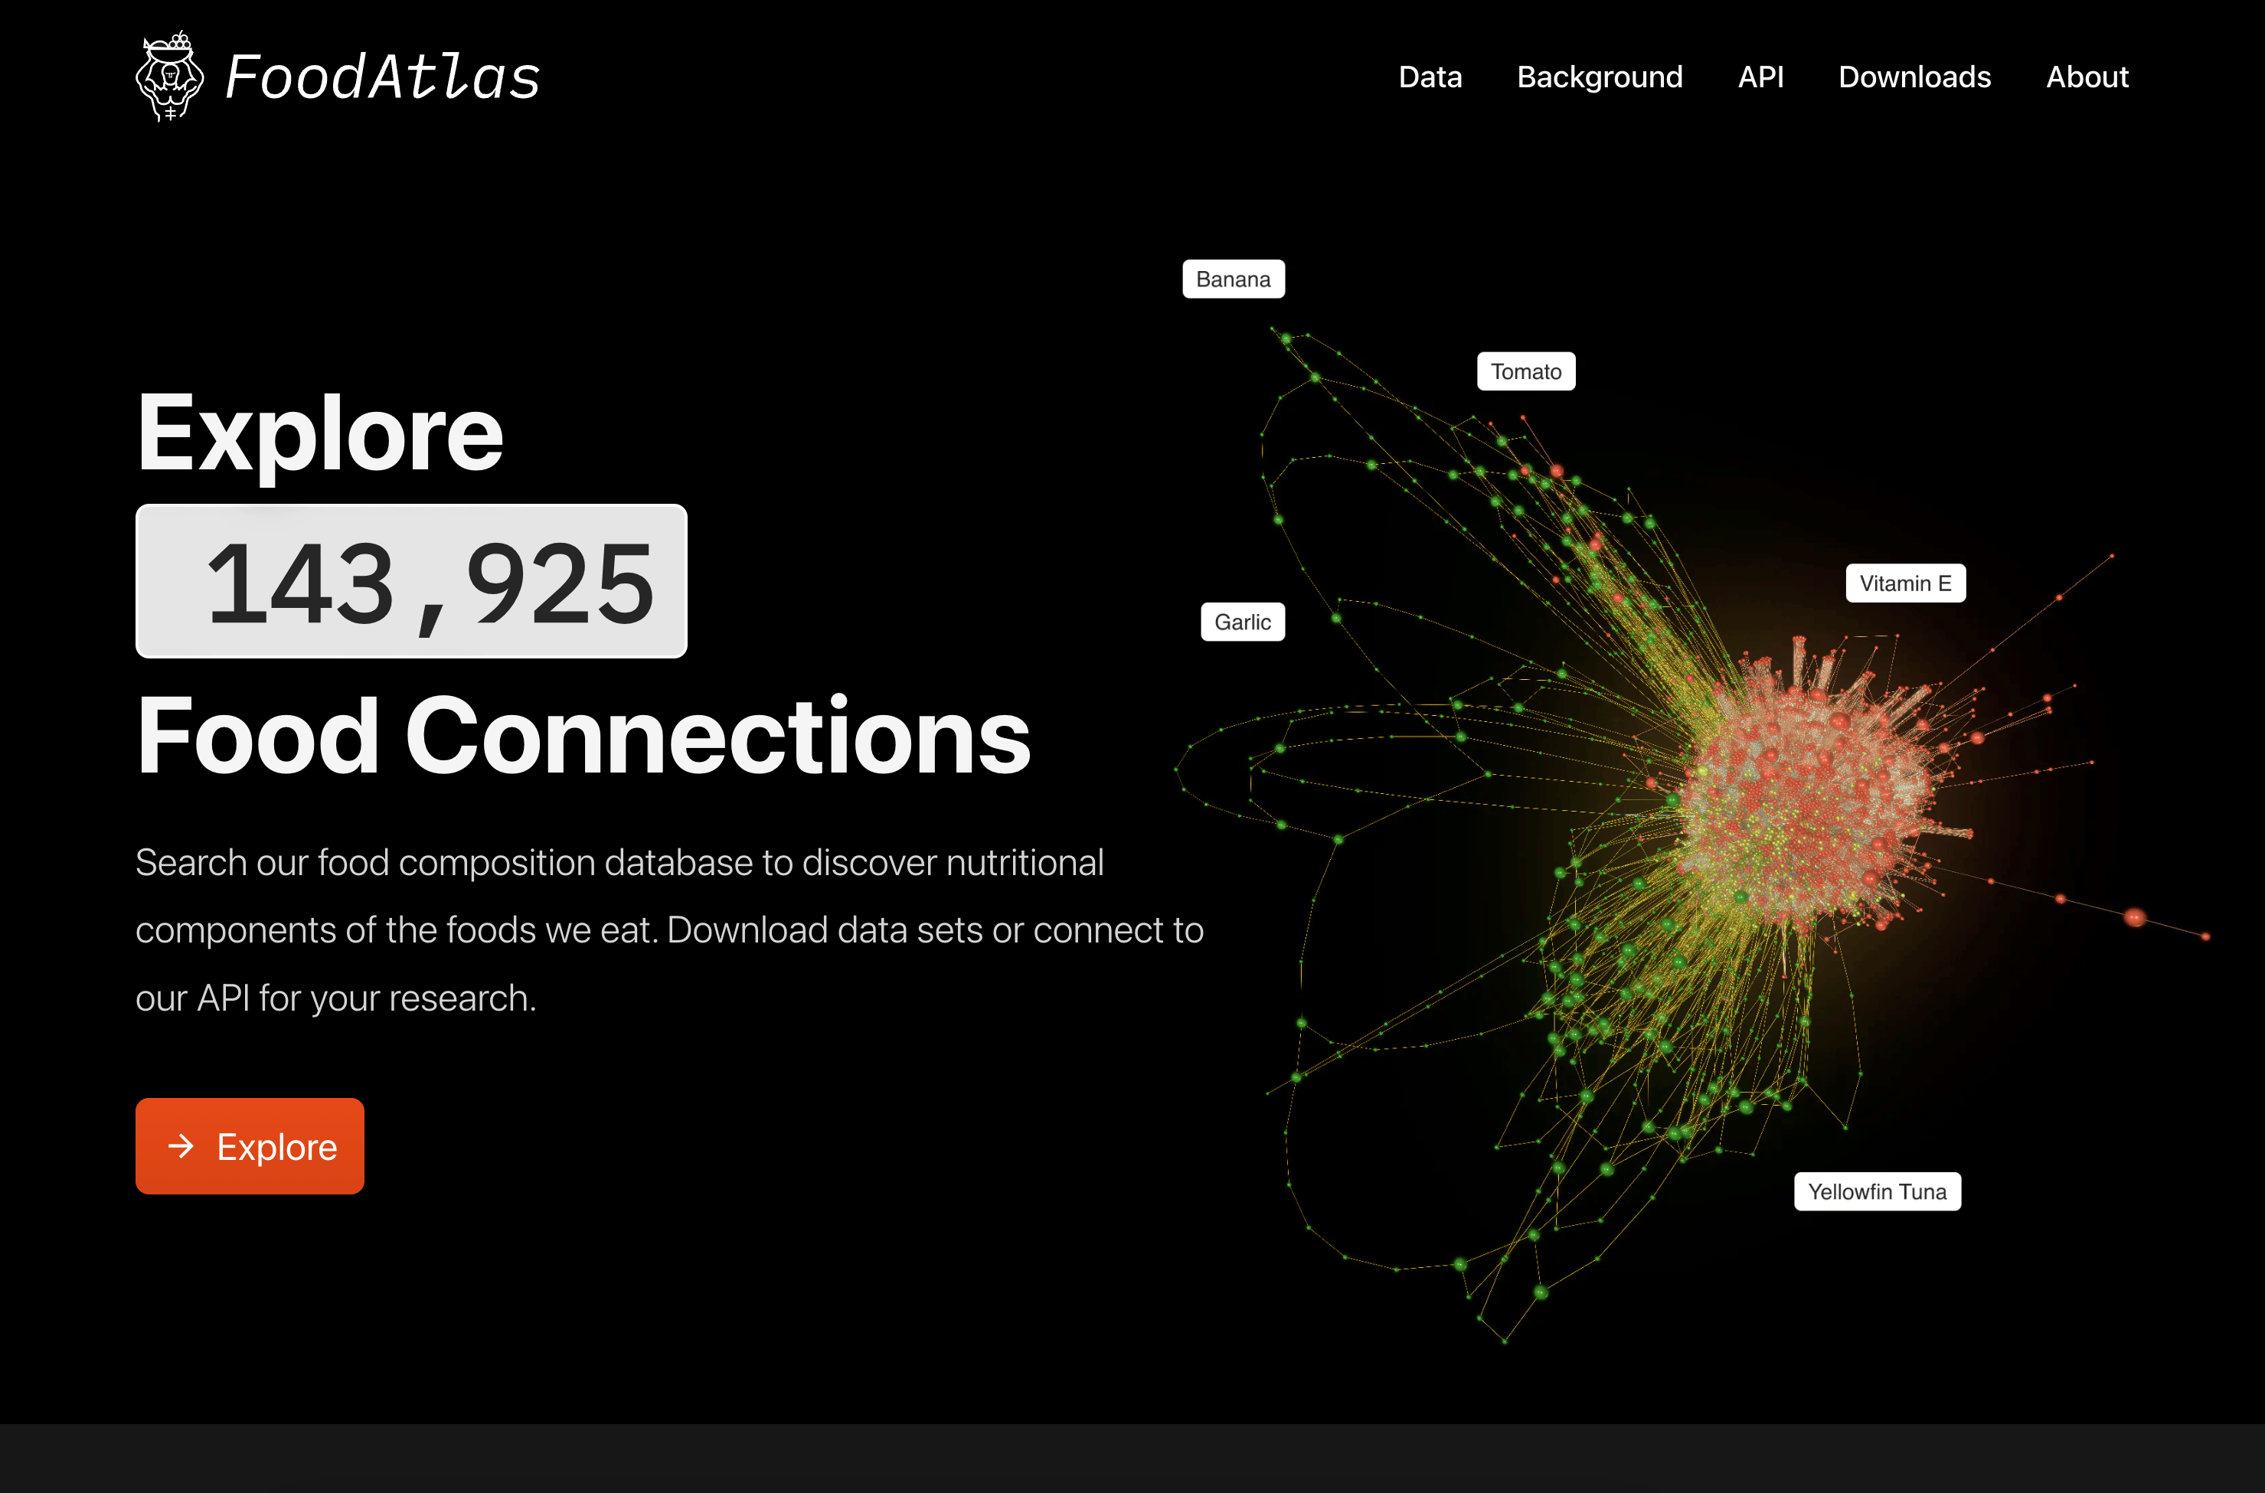This screenshot has height=1493, width=2265.
Task: Click the Vitamin E label
Action: 1904,583
